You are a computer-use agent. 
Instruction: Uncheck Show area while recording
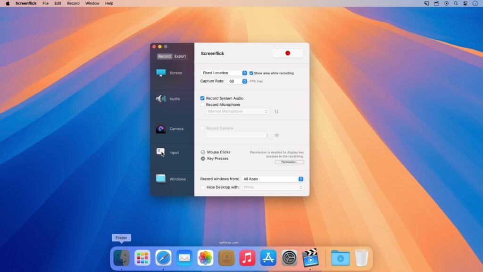pyautogui.click(x=251, y=73)
